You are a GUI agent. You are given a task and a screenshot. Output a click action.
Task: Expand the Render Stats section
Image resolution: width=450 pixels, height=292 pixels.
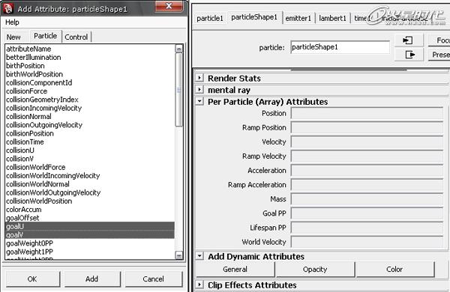(199, 78)
